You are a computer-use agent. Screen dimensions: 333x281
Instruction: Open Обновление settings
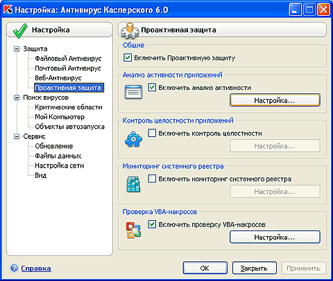click(54, 146)
